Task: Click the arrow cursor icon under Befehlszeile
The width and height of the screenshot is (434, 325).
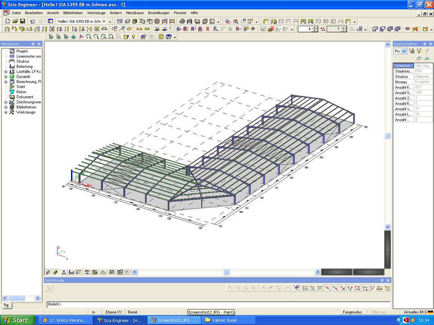Action: point(50,288)
